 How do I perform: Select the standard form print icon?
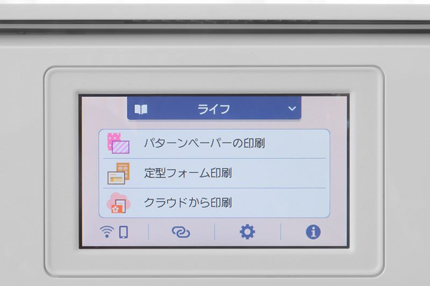click(118, 173)
